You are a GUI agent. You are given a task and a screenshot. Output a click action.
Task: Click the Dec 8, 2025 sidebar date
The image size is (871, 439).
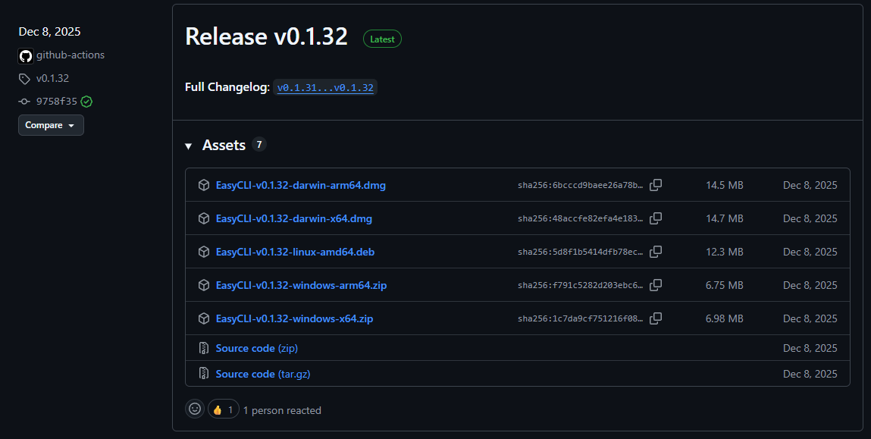point(49,32)
